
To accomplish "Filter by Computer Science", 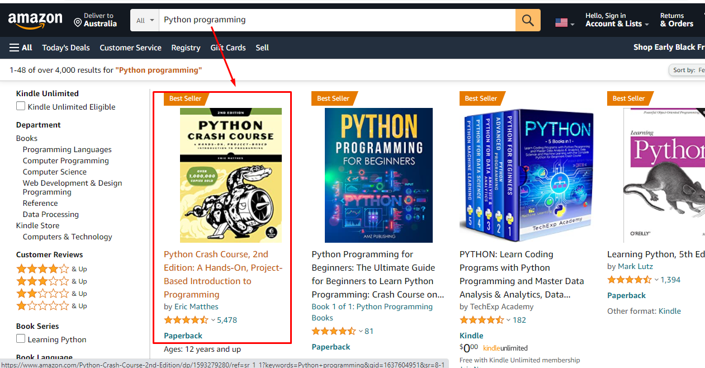I will pyautogui.click(x=55, y=172).
